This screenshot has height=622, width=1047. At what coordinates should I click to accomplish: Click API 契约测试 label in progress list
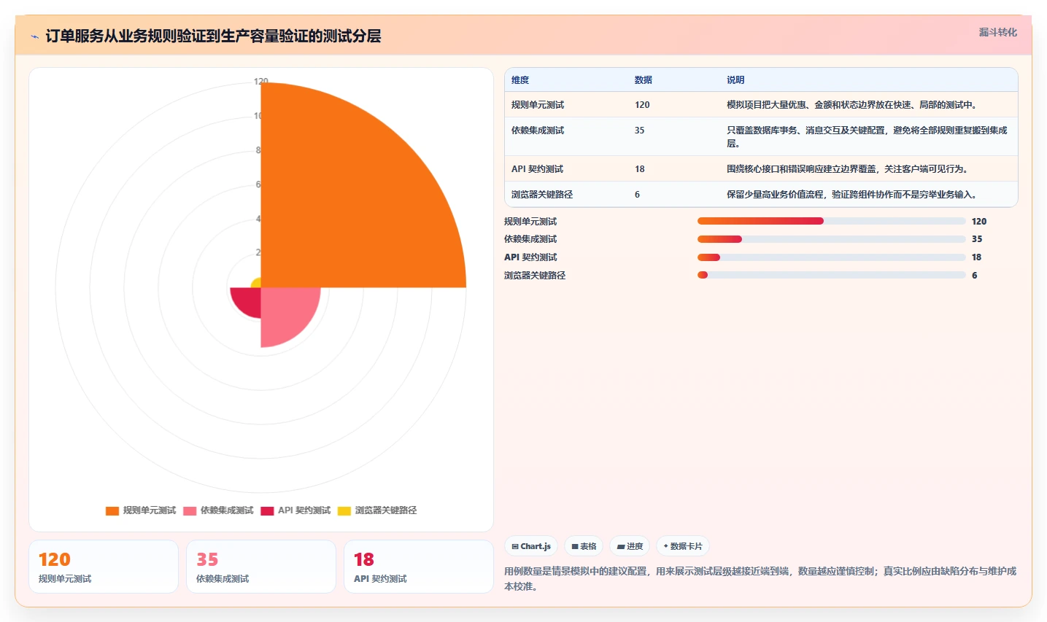(x=530, y=257)
